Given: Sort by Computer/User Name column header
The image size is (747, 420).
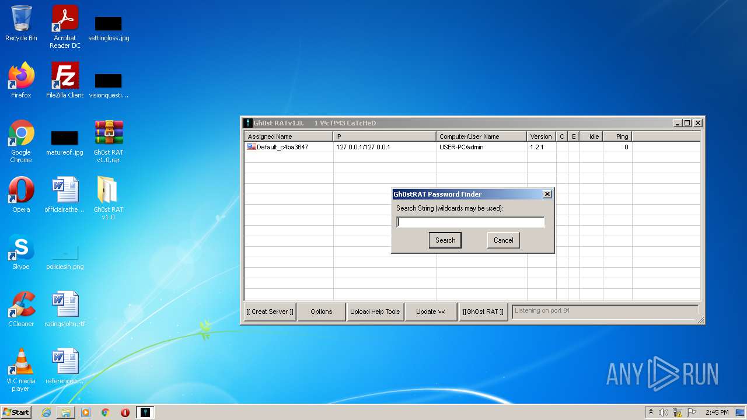Looking at the screenshot, I should tap(482, 136).
